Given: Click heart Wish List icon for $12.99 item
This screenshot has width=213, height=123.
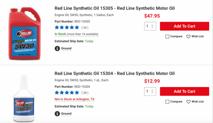Looking at the screenshot, I should [x=188, y=102].
